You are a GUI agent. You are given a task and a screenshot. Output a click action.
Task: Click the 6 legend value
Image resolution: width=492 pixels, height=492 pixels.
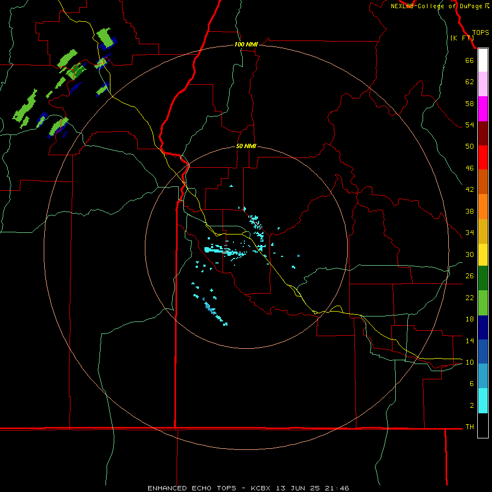tap(472, 383)
